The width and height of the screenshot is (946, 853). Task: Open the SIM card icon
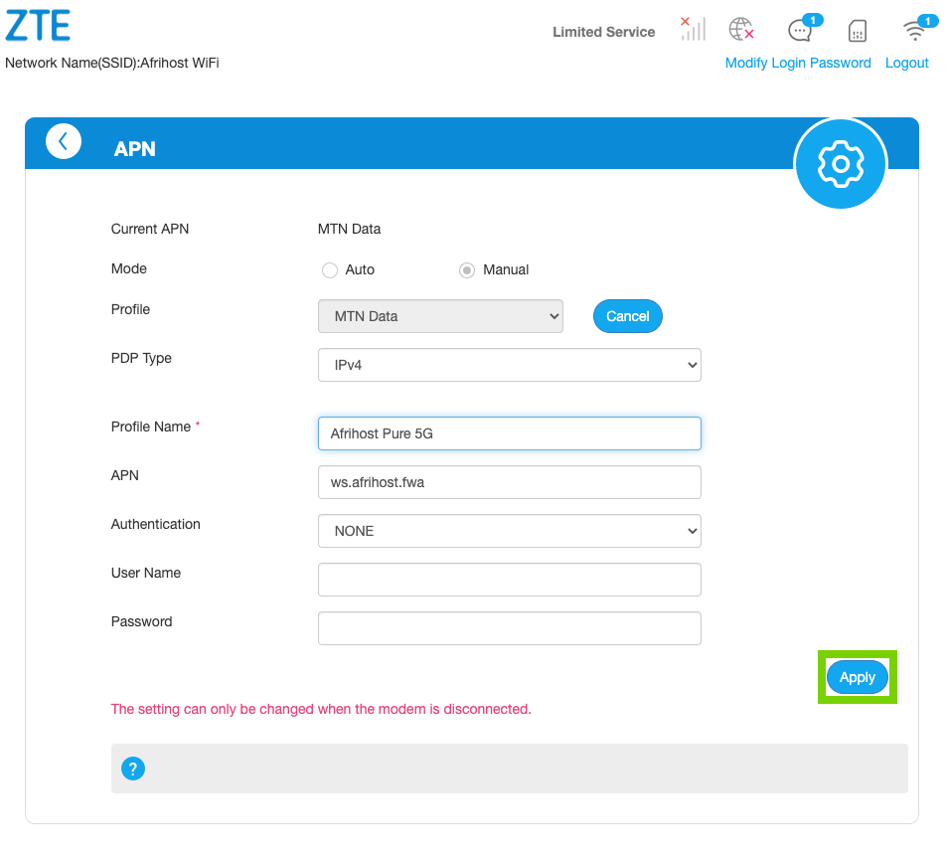click(x=857, y=31)
